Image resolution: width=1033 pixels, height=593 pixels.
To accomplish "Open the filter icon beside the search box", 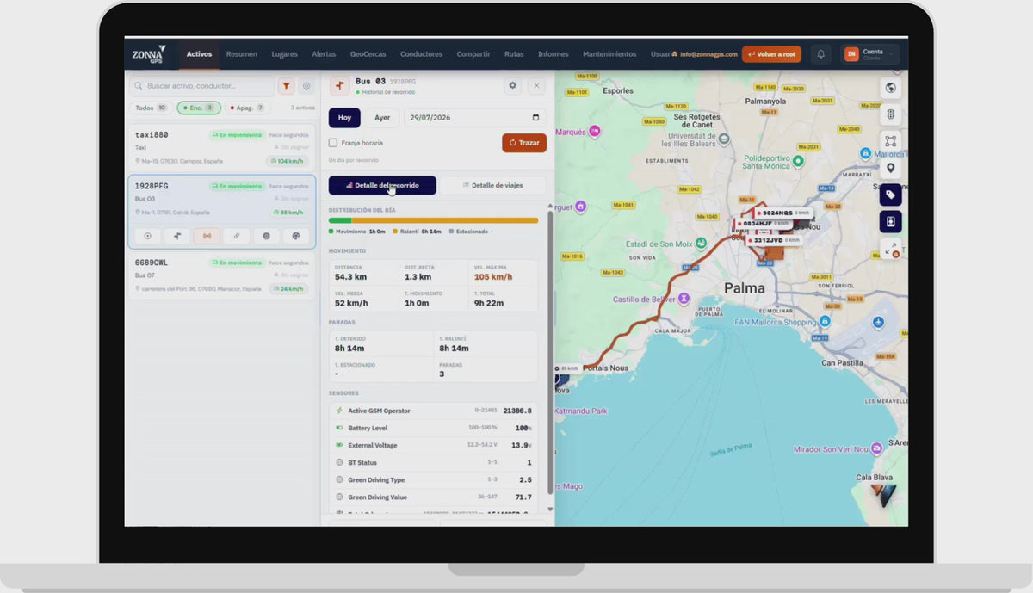I will [x=286, y=86].
